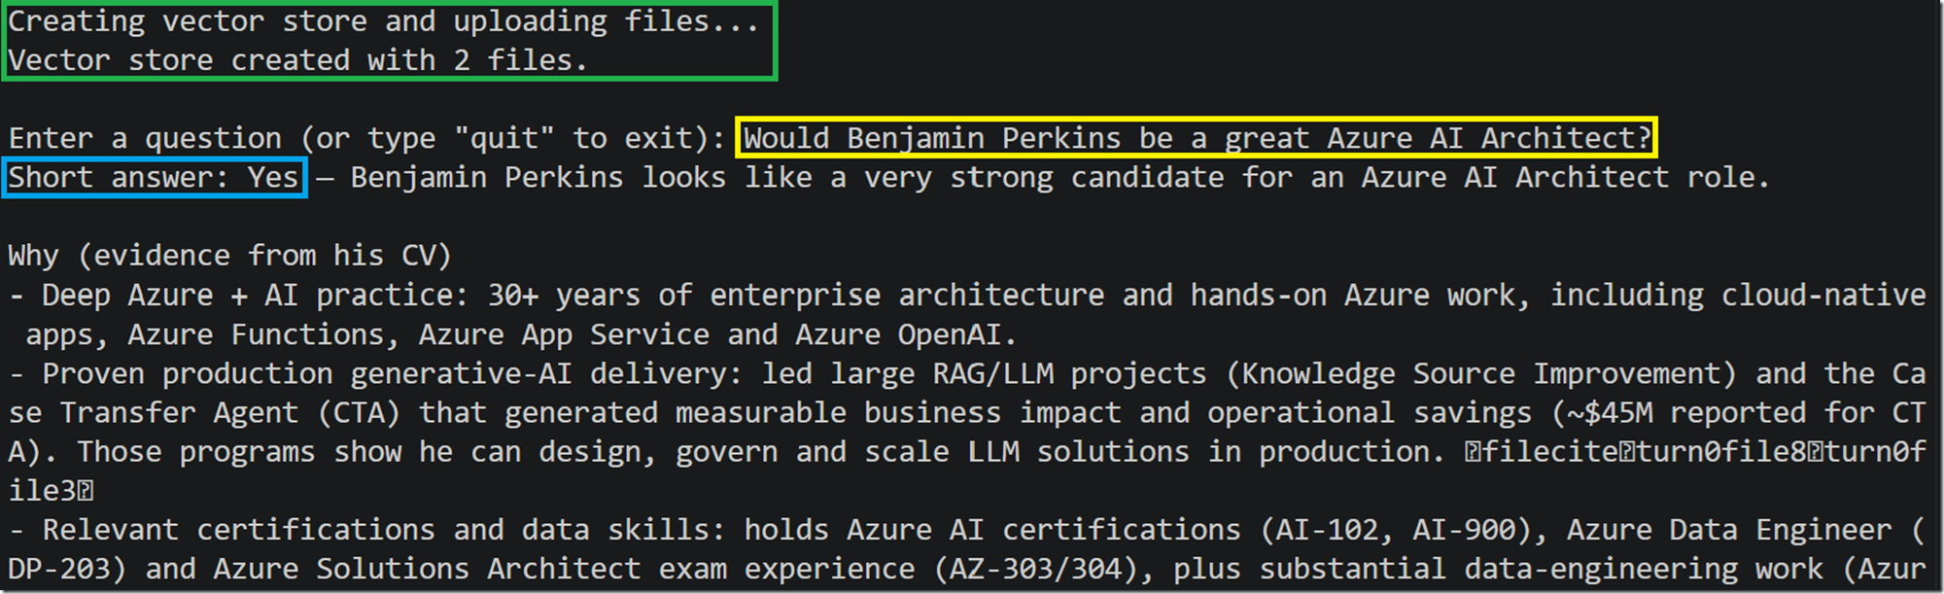Click the 'Why (evidence from his CV)' heading
Viewport: 1944px width, 594px height.
click(x=230, y=256)
